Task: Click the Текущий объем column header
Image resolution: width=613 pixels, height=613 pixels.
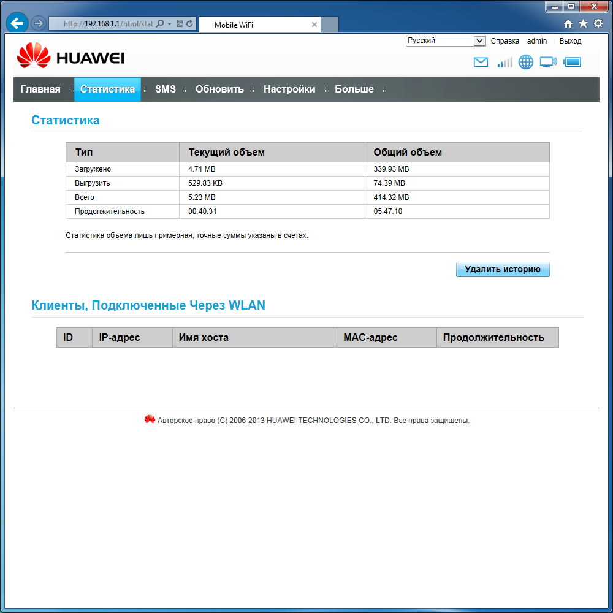Action: (x=272, y=153)
